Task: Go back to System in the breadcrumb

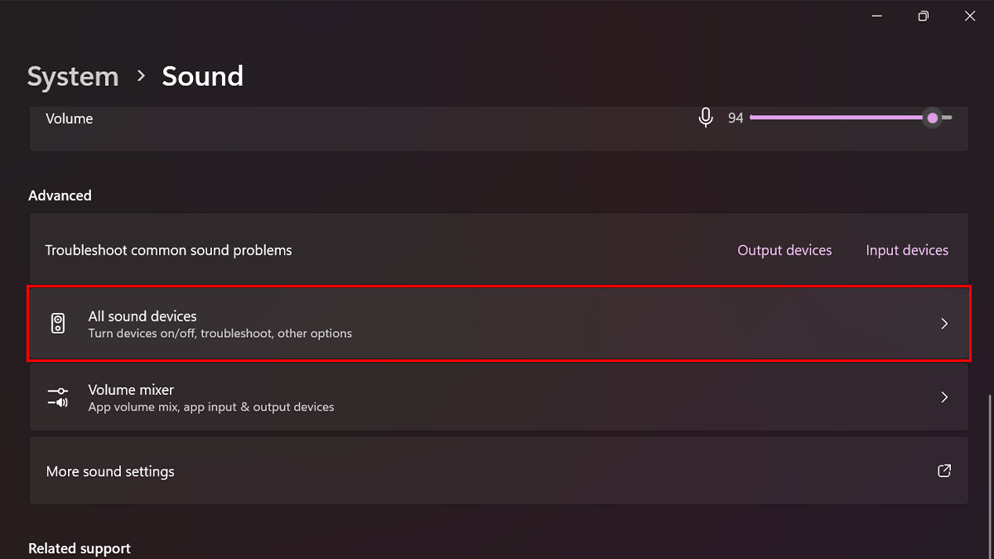Action: tap(73, 77)
